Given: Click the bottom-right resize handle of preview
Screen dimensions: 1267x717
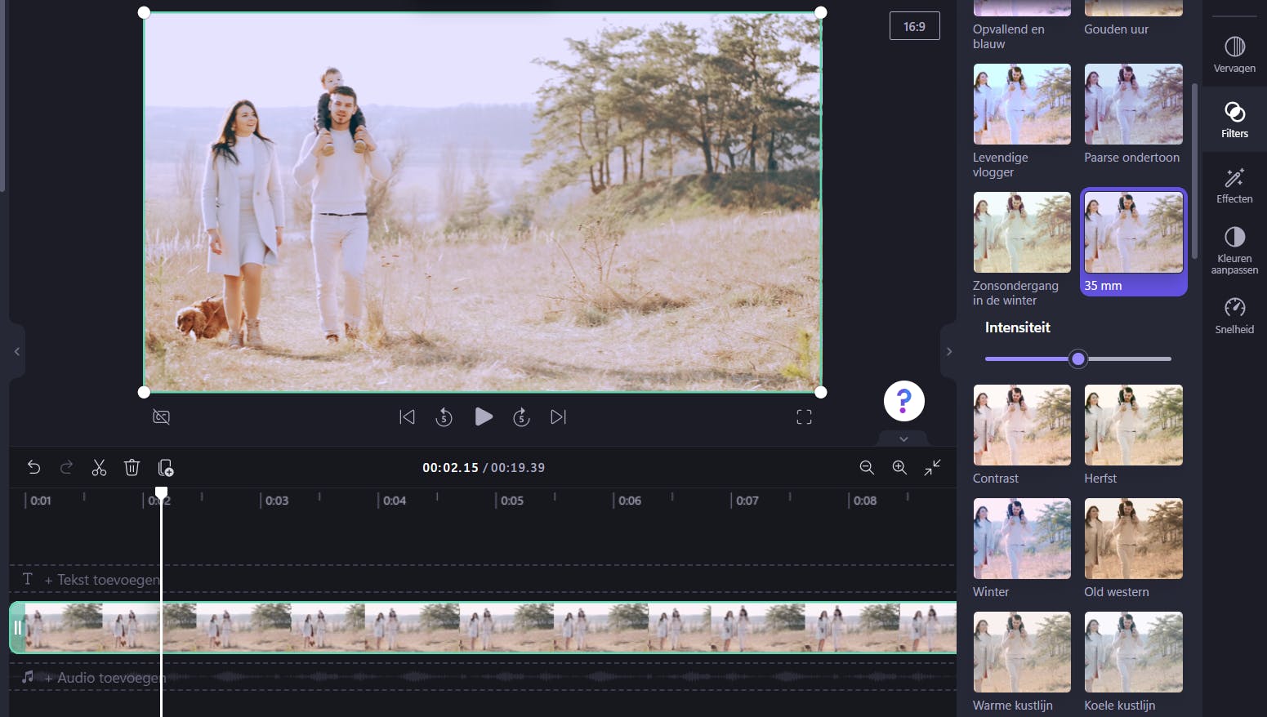Looking at the screenshot, I should coord(821,392).
